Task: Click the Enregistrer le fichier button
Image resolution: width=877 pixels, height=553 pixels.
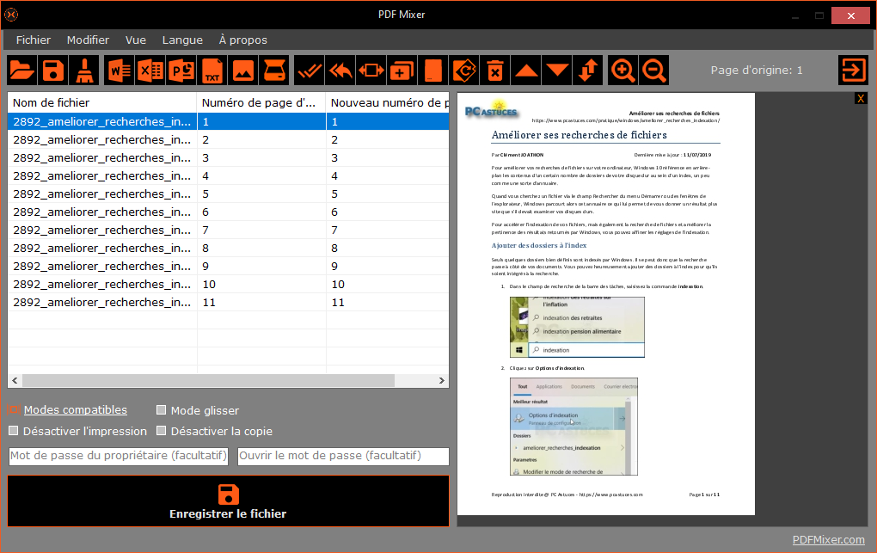Action: tap(227, 501)
